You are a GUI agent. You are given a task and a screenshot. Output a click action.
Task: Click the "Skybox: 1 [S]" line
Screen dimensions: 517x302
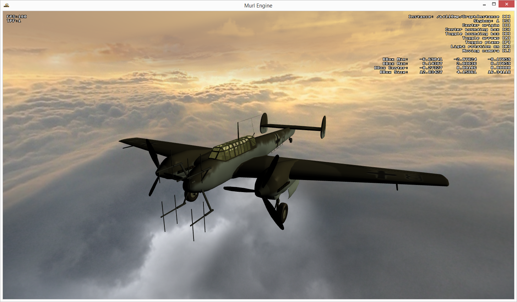tap(492, 21)
